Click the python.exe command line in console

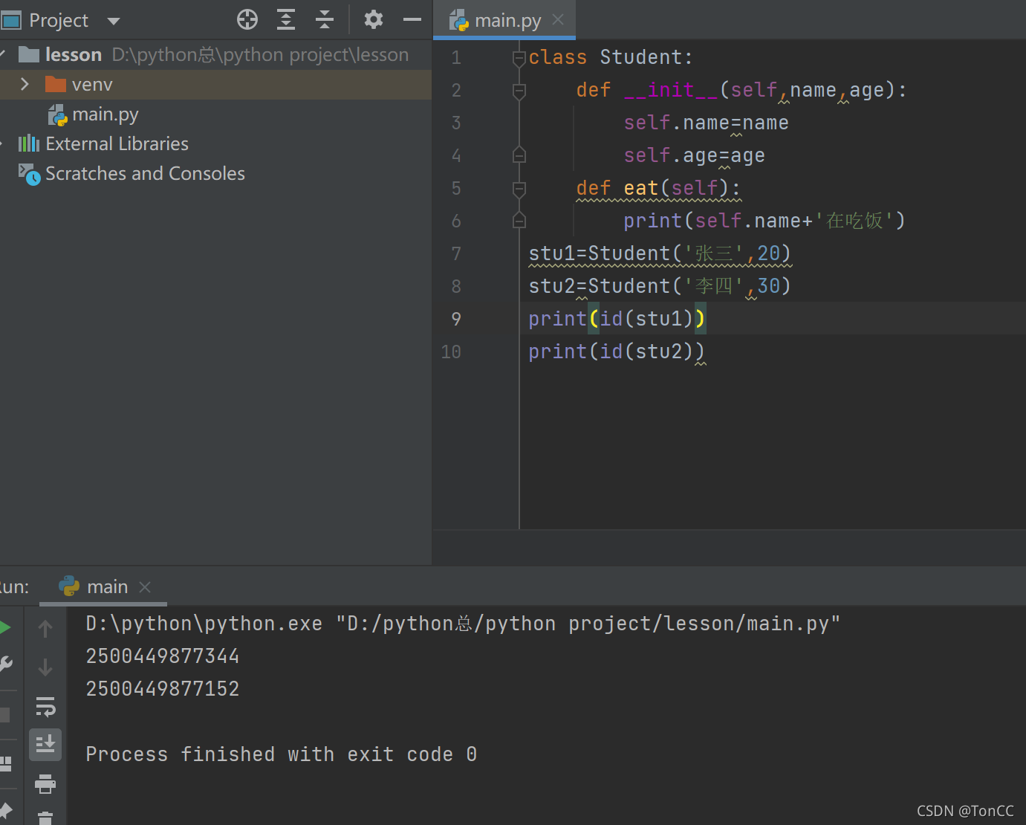[x=462, y=624]
